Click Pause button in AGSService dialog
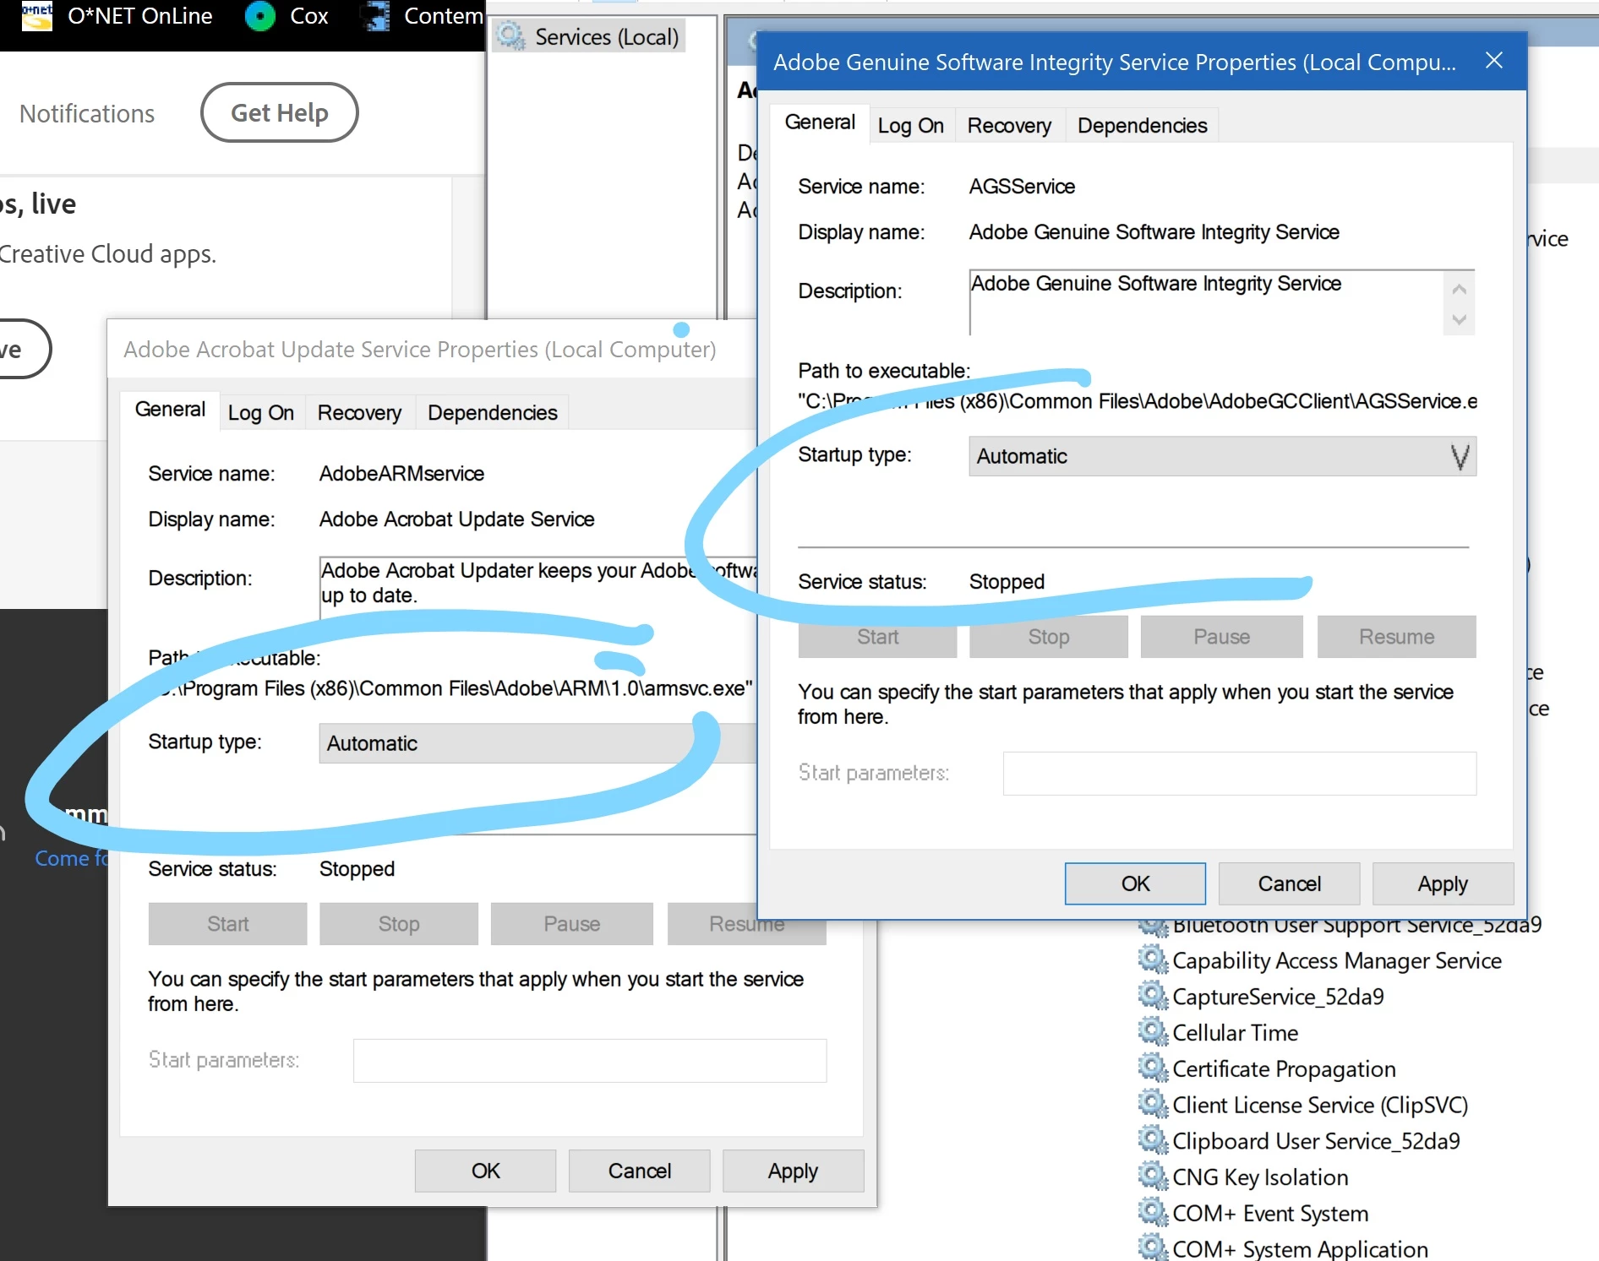 tap(1221, 637)
